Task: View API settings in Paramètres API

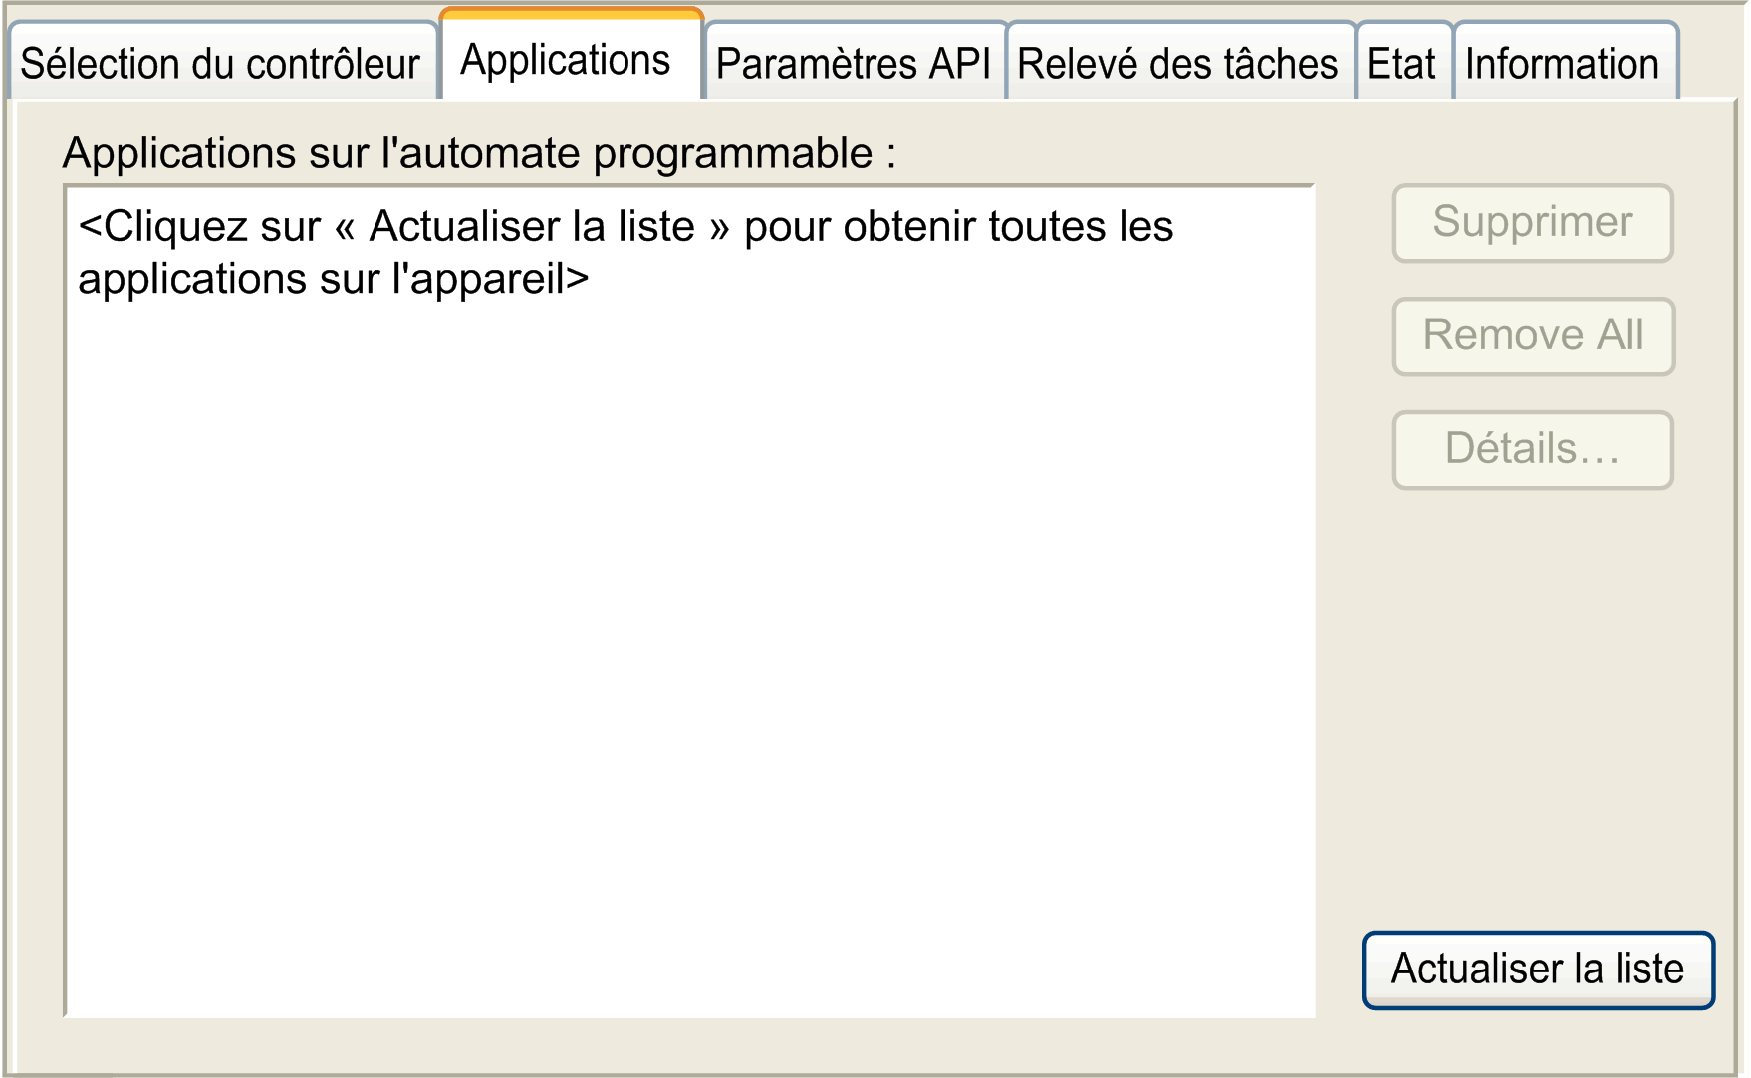Action: click(855, 63)
